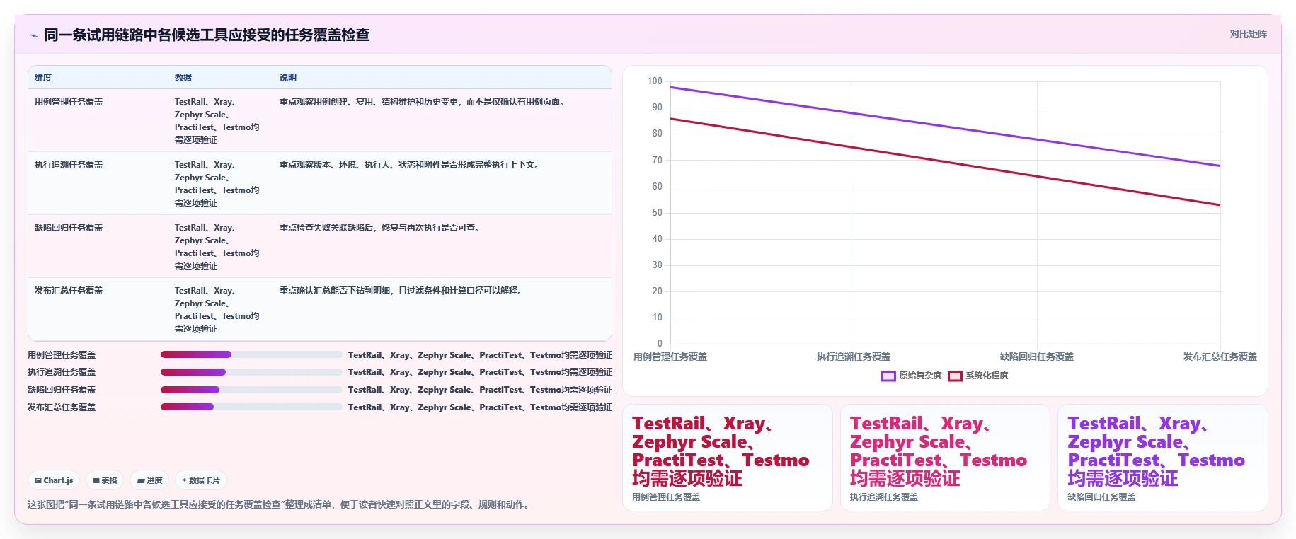Click progress row label 缺陷回归任务覆盖
The width and height of the screenshot is (1296, 539).
(62, 390)
